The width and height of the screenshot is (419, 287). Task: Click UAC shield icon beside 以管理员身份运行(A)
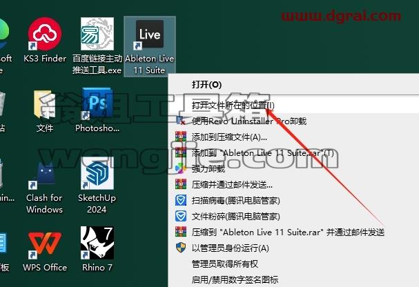point(181,248)
